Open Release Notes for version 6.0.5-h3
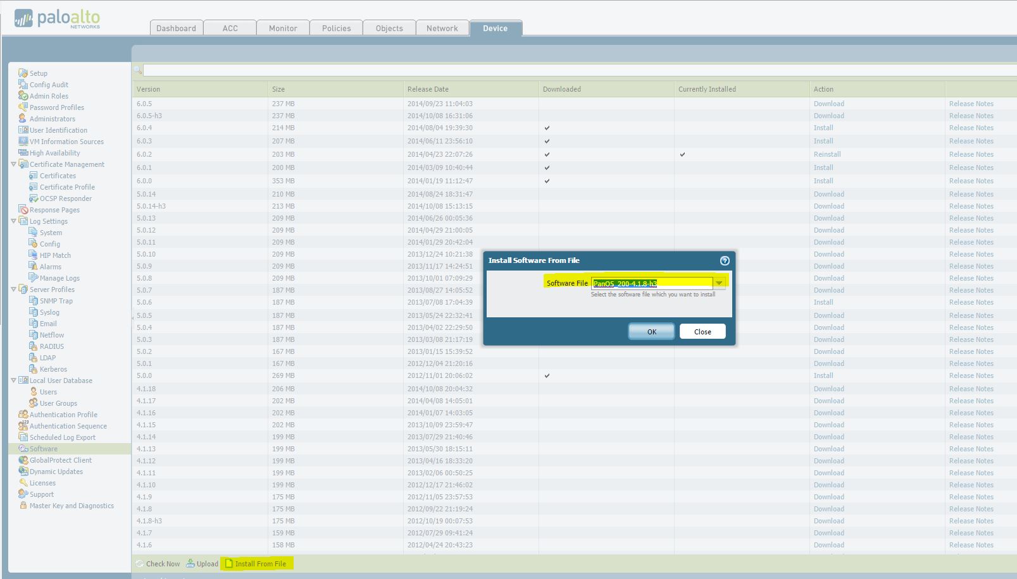 pyautogui.click(x=971, y=116)
